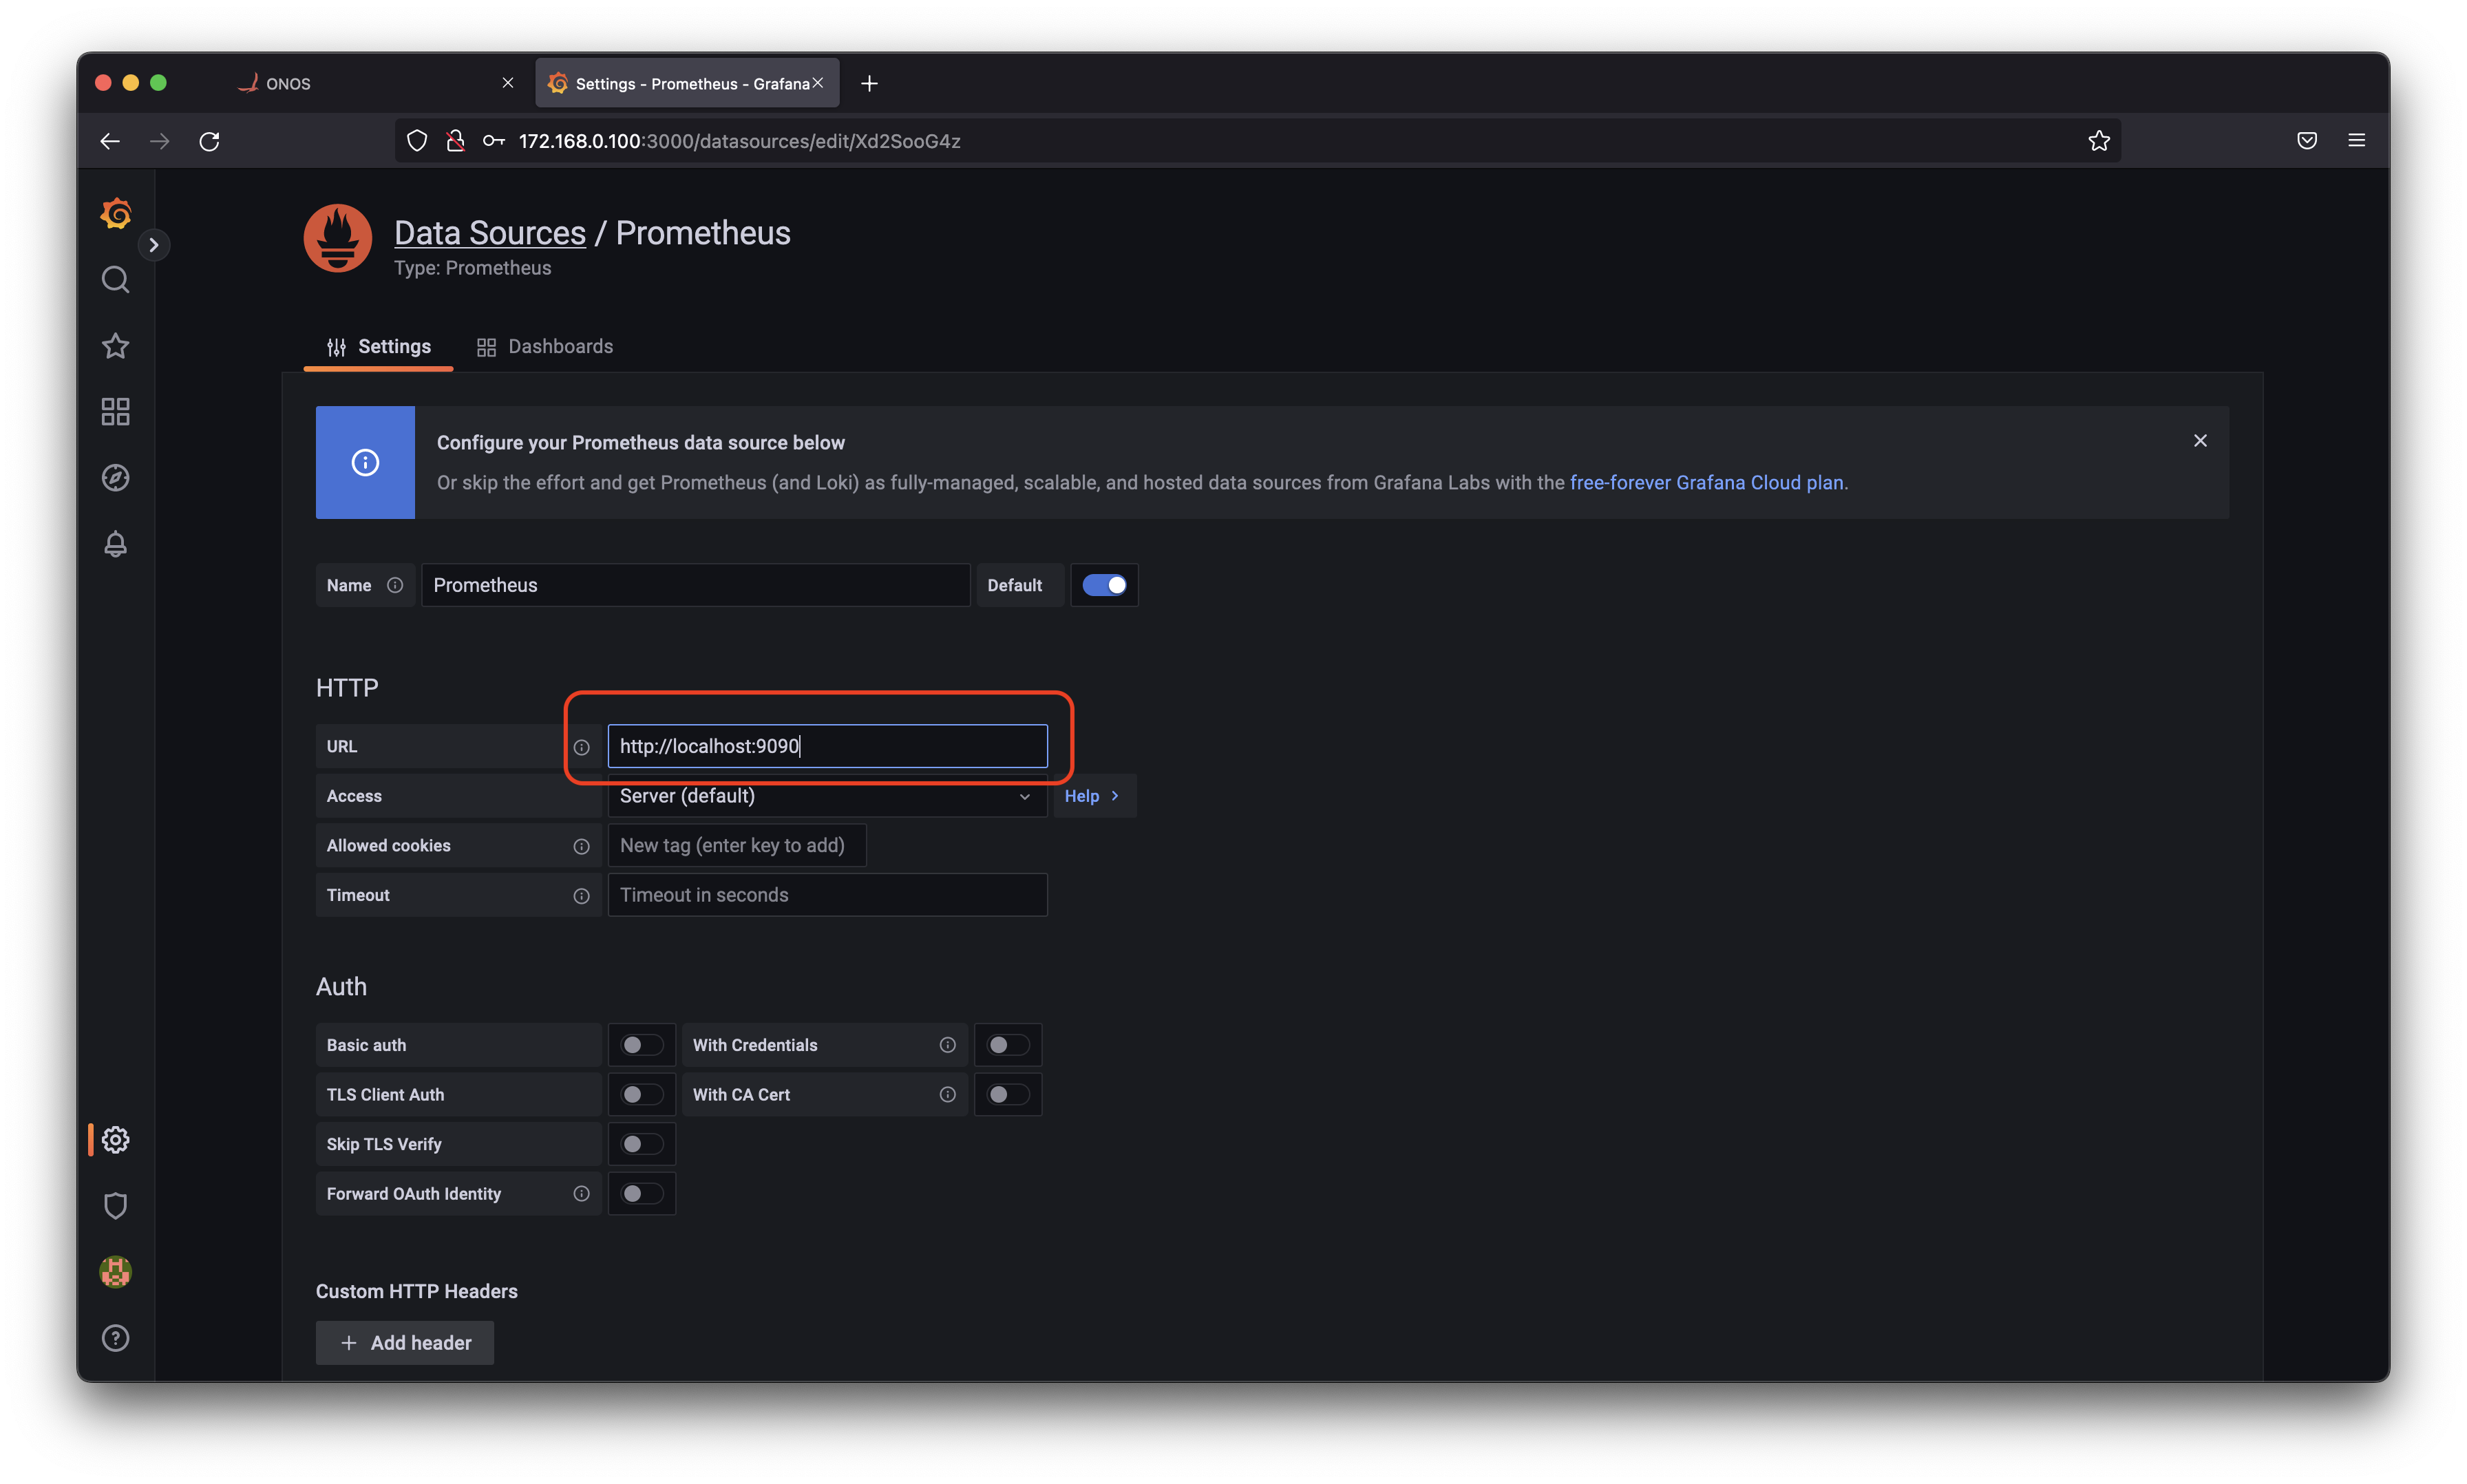The width and height of the screenshot is (2467, 1484).
Task: Open a new browser tab
Action: click(869, 83)
